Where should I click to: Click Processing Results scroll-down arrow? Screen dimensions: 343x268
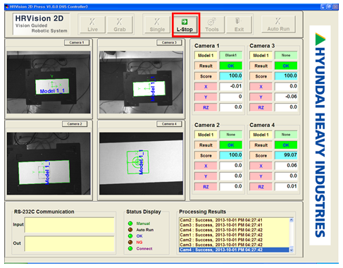click(x=292, y=250)
